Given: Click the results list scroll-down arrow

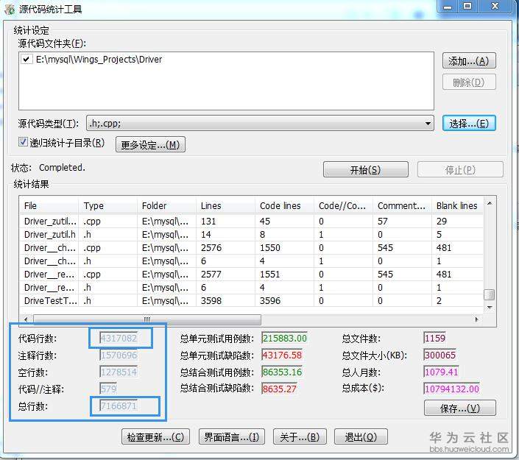Looking at the screenshot, I should coord(490,308).
